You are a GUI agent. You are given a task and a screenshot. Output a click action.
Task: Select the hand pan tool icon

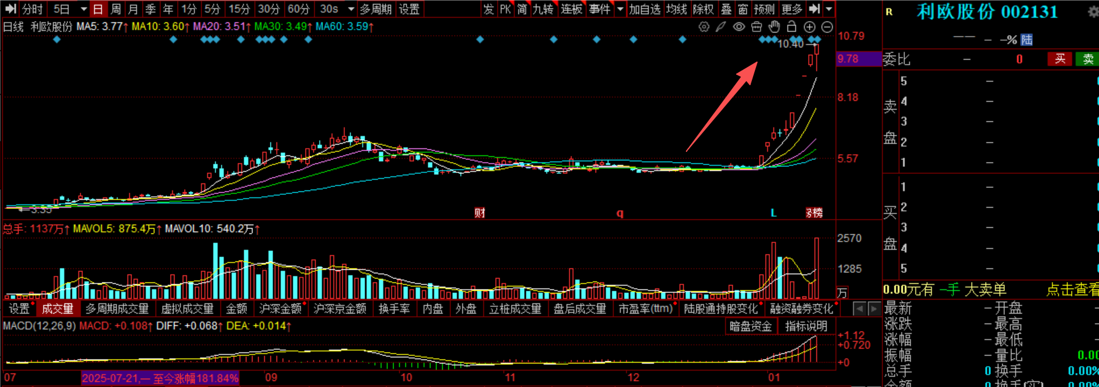coord(774,27)
